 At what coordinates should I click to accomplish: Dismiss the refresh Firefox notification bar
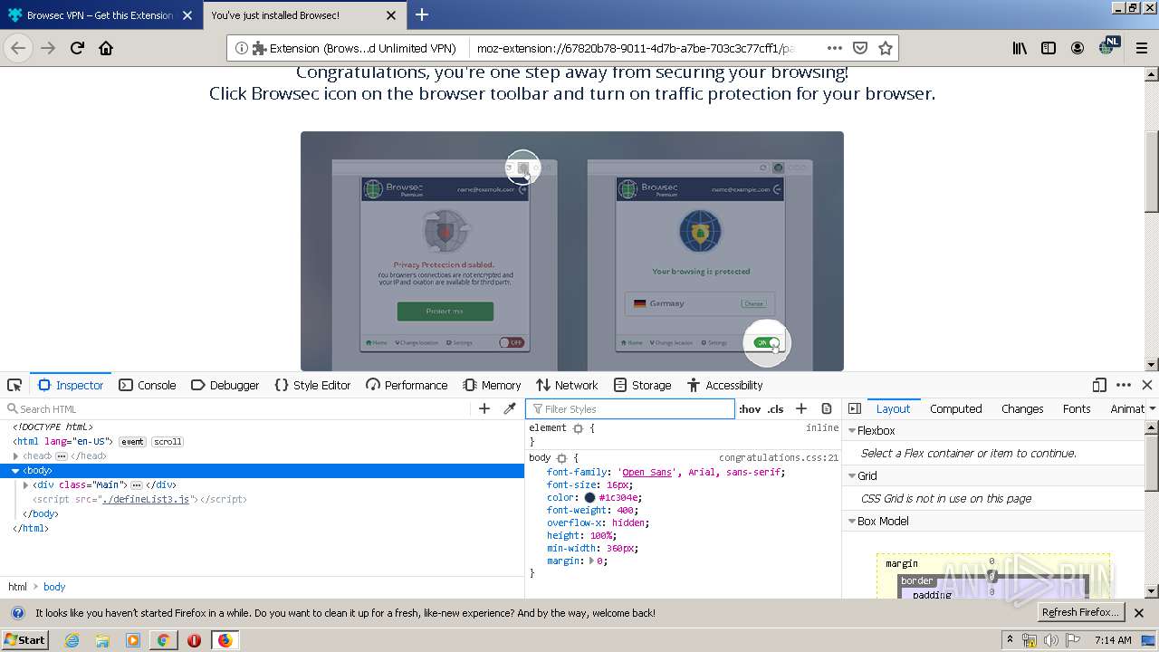[x=1139, y=613]
